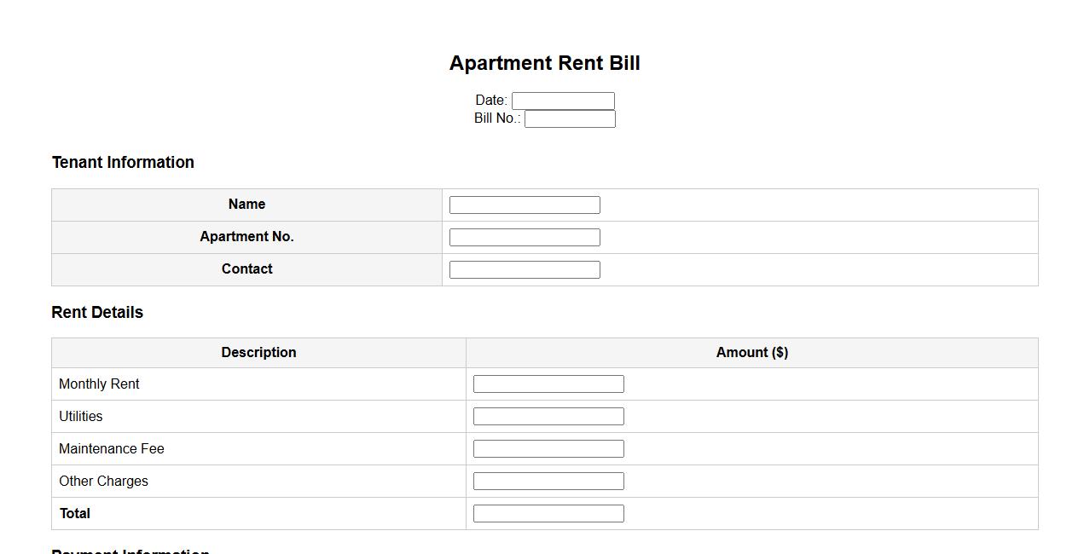1090x554 pixels.
Task: Click the Monthly Rent amount field
Action: coord(548,384)
